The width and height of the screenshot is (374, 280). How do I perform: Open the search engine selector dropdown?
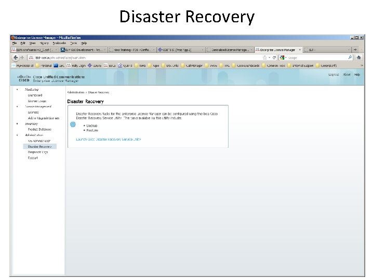click(x=284, y=58)
